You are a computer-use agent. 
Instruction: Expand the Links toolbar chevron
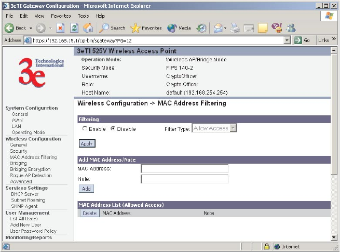334,38
